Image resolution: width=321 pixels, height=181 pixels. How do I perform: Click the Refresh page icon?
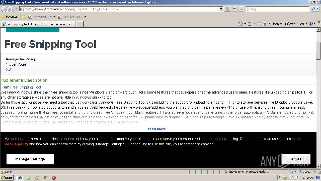tap(235, 9)
